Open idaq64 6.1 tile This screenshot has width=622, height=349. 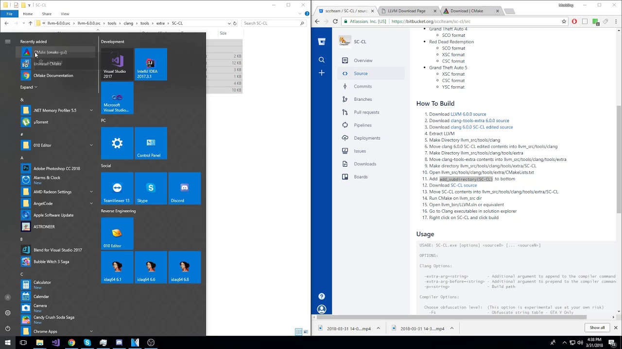117,267
